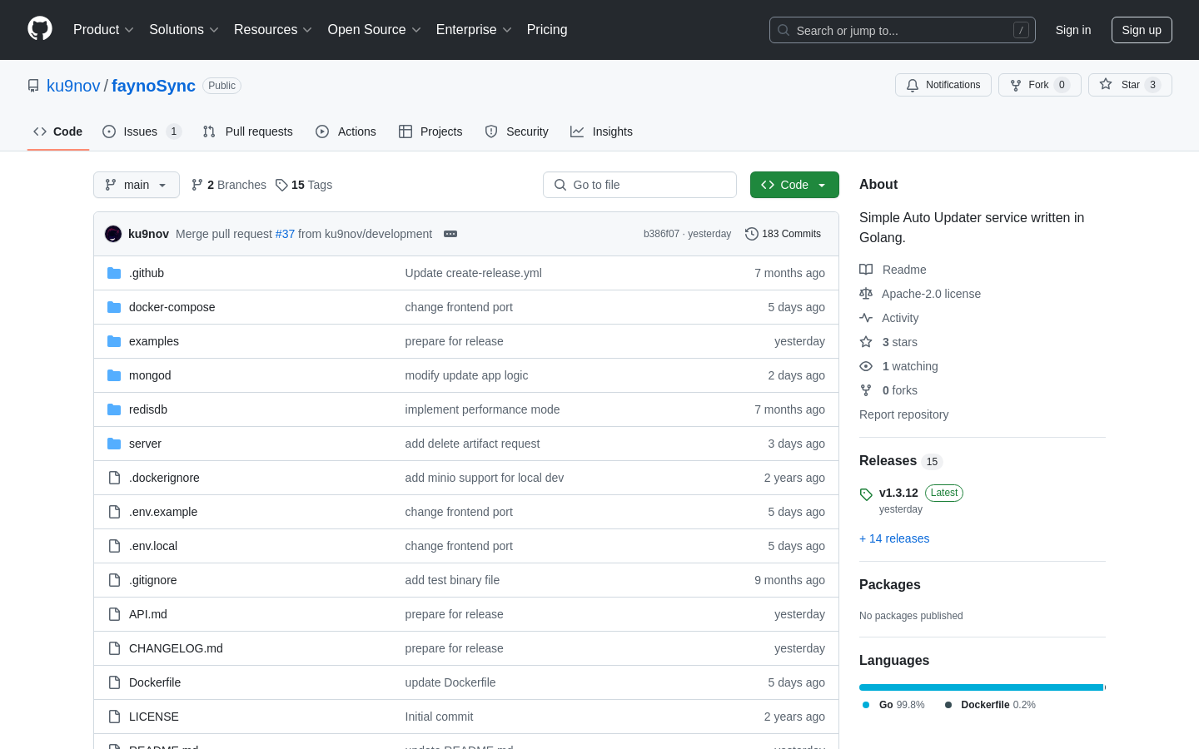Open the + 14 releases link
This screenshot has width=1199, height=749.
click(x=894, y=538)
